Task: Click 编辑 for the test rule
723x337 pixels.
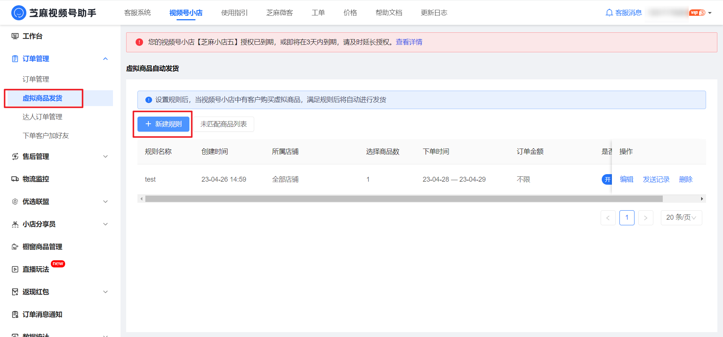Action: click(627, 179)
